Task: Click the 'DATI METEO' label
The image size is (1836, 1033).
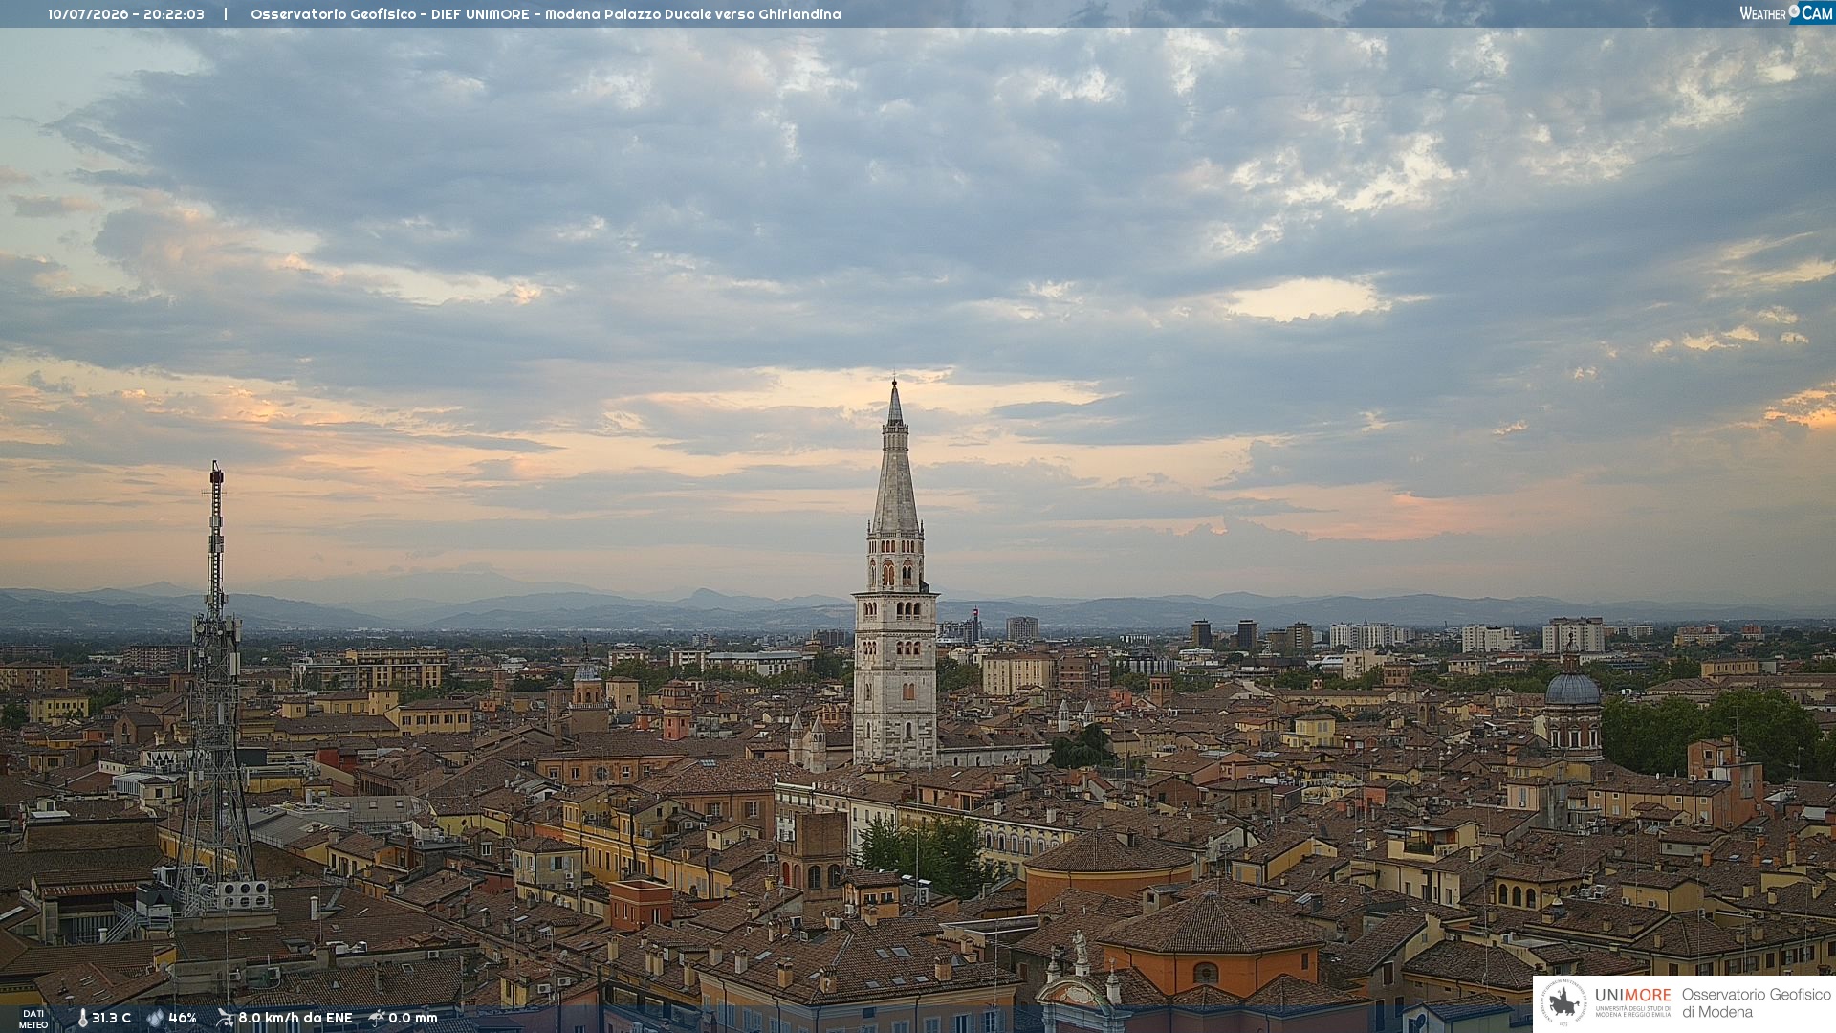Action: pos(33,1020)
